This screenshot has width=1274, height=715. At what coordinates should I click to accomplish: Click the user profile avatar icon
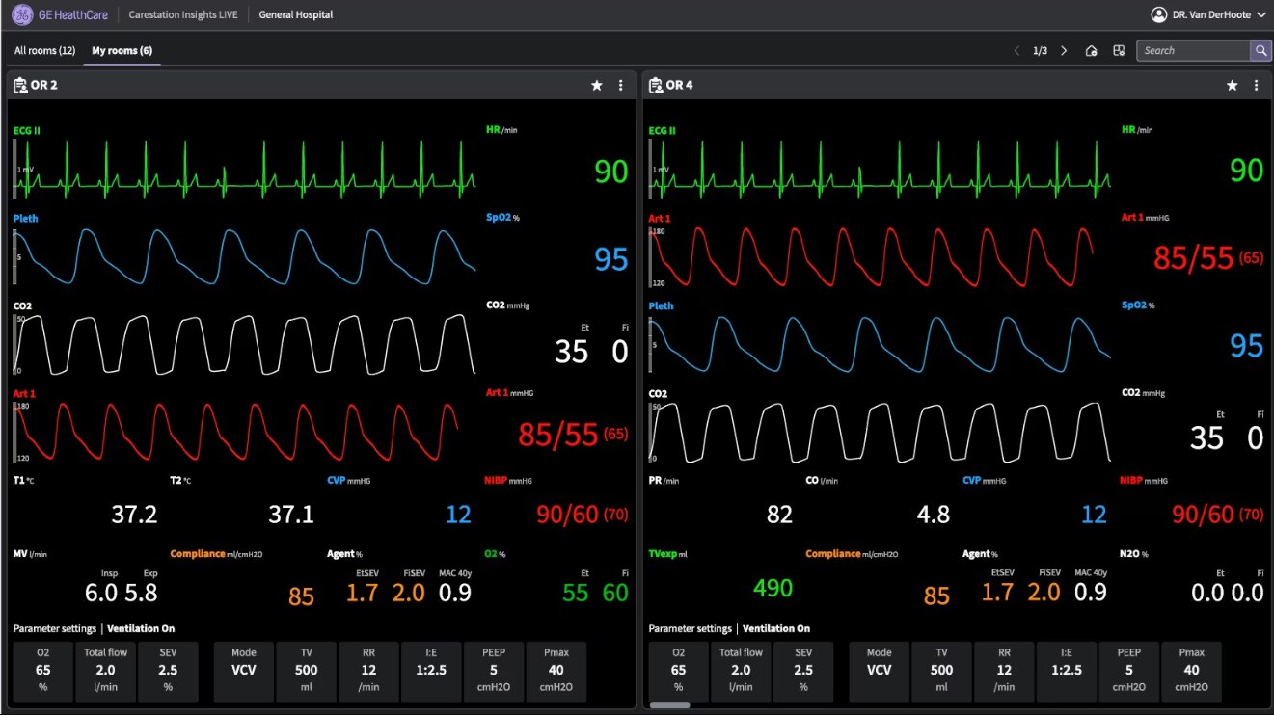tap(1159, 14)
